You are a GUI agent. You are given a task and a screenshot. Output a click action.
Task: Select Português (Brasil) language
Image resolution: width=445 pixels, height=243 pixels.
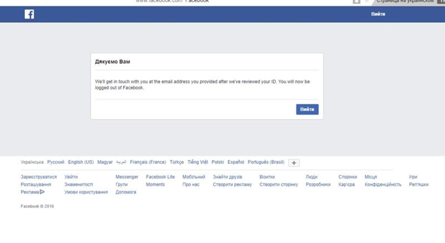pyautogui.click(x=266, y=162)
